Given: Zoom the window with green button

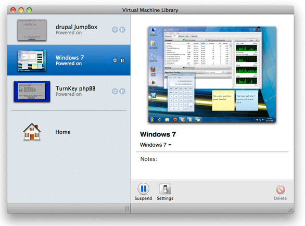Looking at the screenshot, I should click(x=29, y=10).
